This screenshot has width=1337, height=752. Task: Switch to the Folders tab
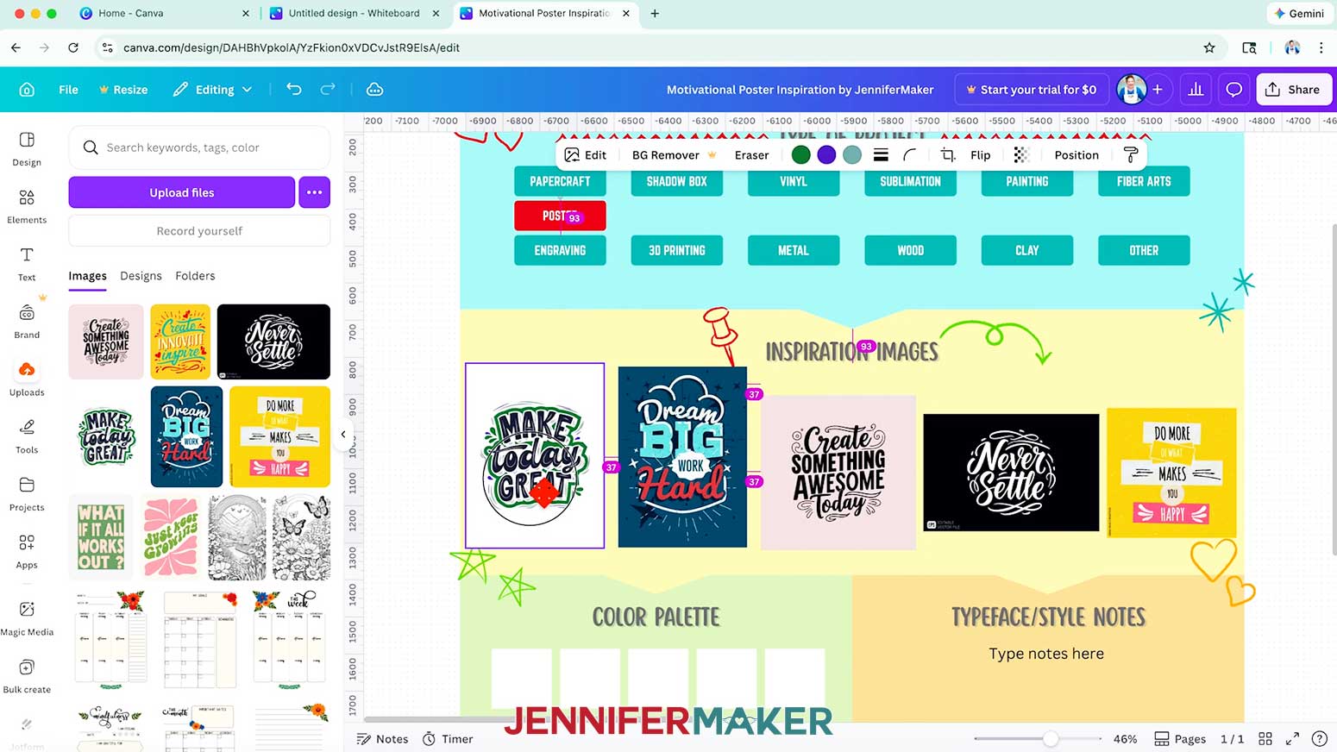tap(195, 276)
